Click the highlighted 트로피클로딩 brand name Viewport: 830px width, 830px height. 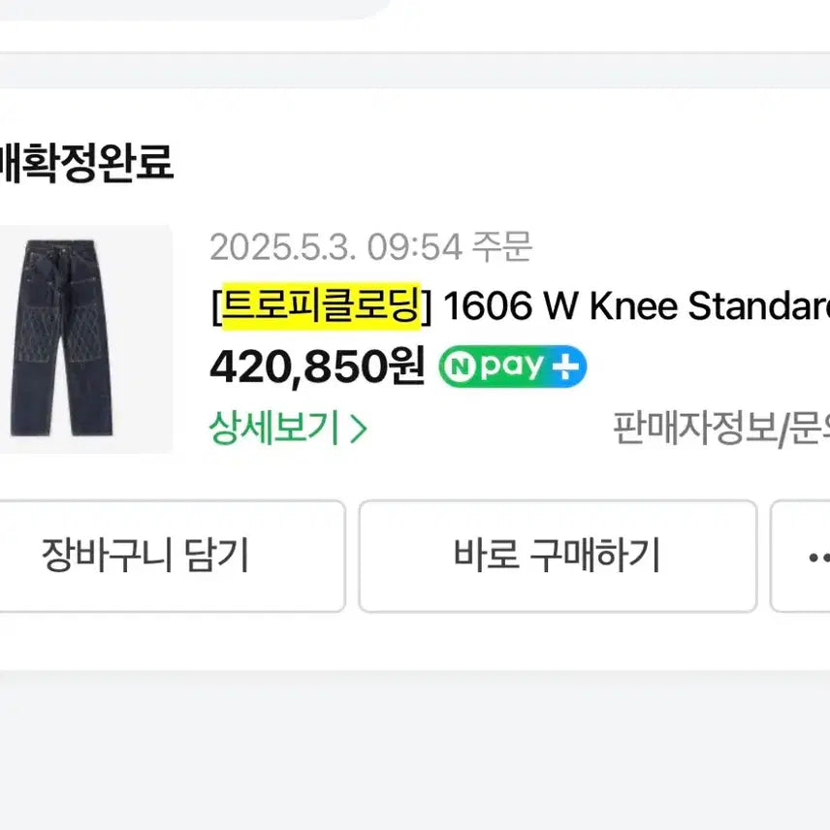point(320,307)
